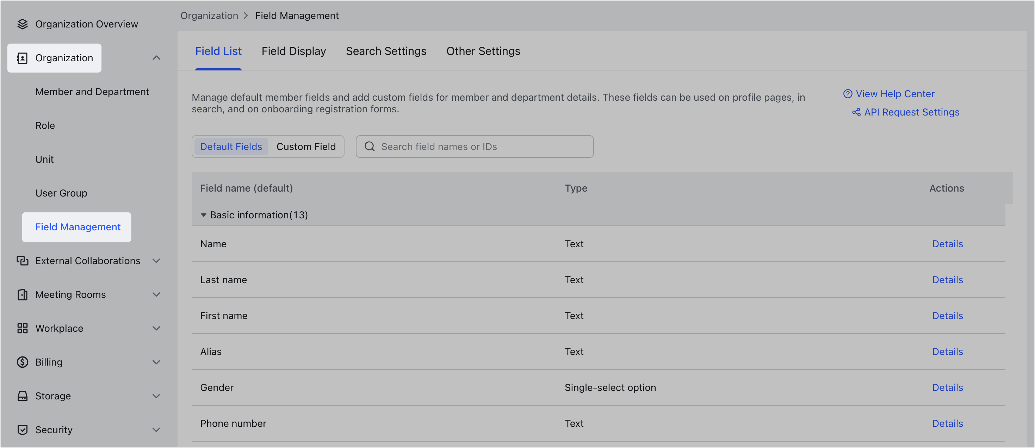The height and width of the screenshot is (448, 1035).
Task: Open Details for the Phone number field
Action: click(947, 423)
